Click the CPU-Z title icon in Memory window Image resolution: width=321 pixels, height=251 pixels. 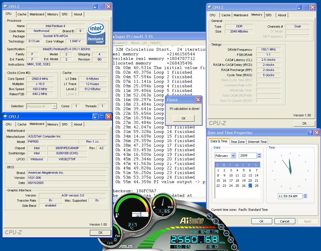pos(209,7)
